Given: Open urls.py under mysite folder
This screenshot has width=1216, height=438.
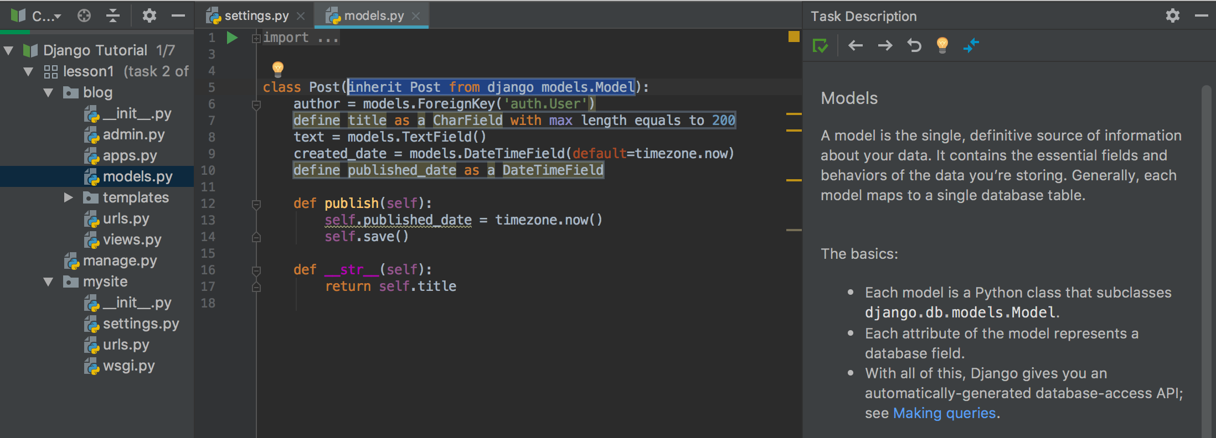Looking at the screenshot, I should click(117, 345).
